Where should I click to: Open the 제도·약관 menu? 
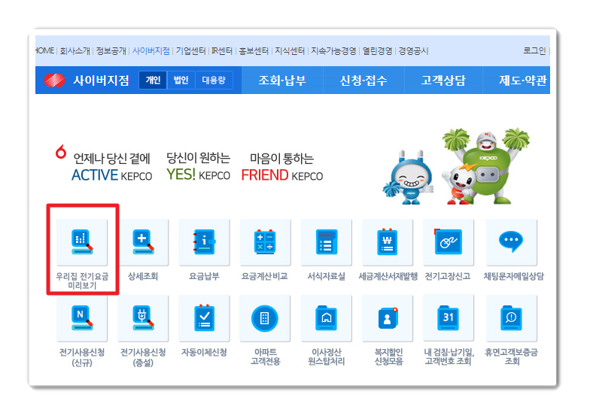522,80
